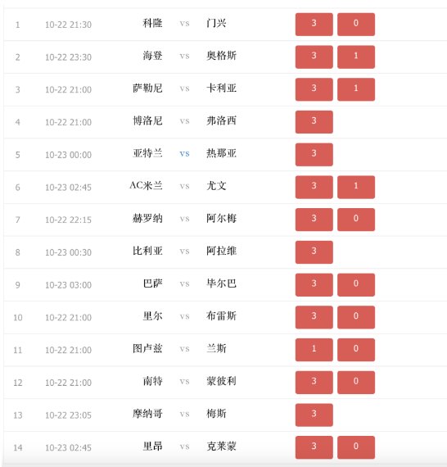Click result 3 for 萨勒尼 vs 卡利亚
447x467 pixels.
point(314,89)
